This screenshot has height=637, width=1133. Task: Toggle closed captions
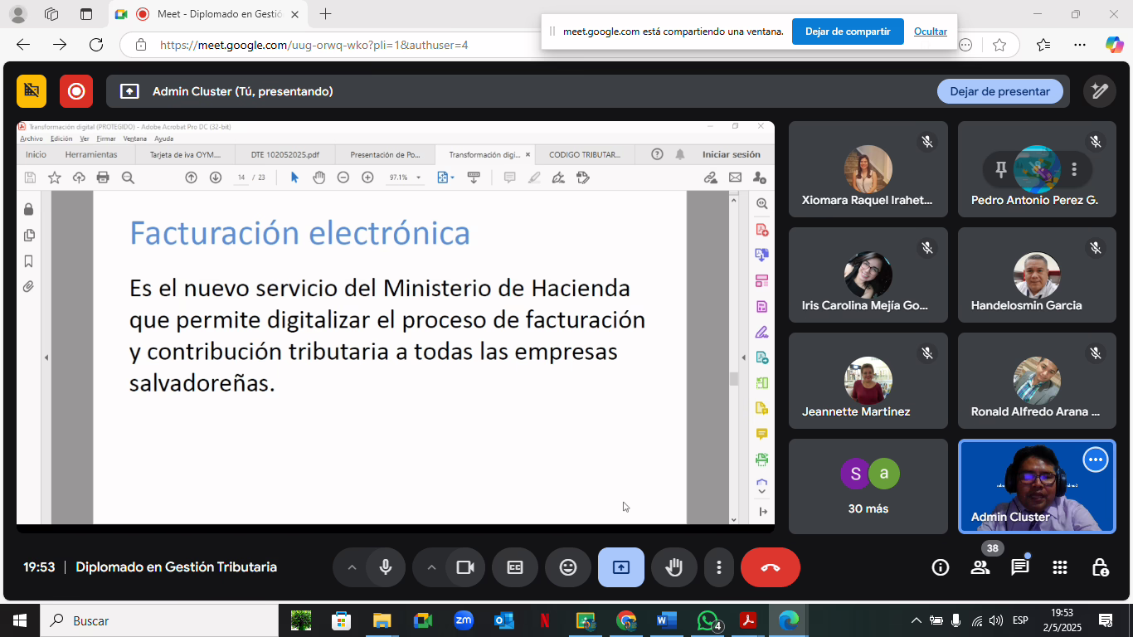pos(515,567)
